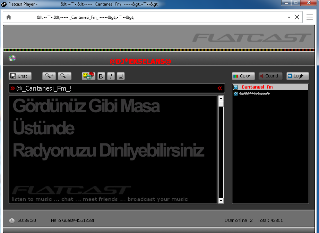Click the home icon in the address bar
319x233 pixels.
pos(8,17)
